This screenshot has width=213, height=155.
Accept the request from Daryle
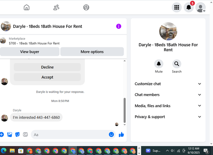47,77
